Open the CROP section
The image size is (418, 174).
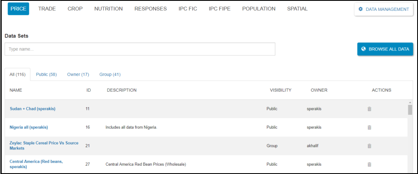pos(75,9)
